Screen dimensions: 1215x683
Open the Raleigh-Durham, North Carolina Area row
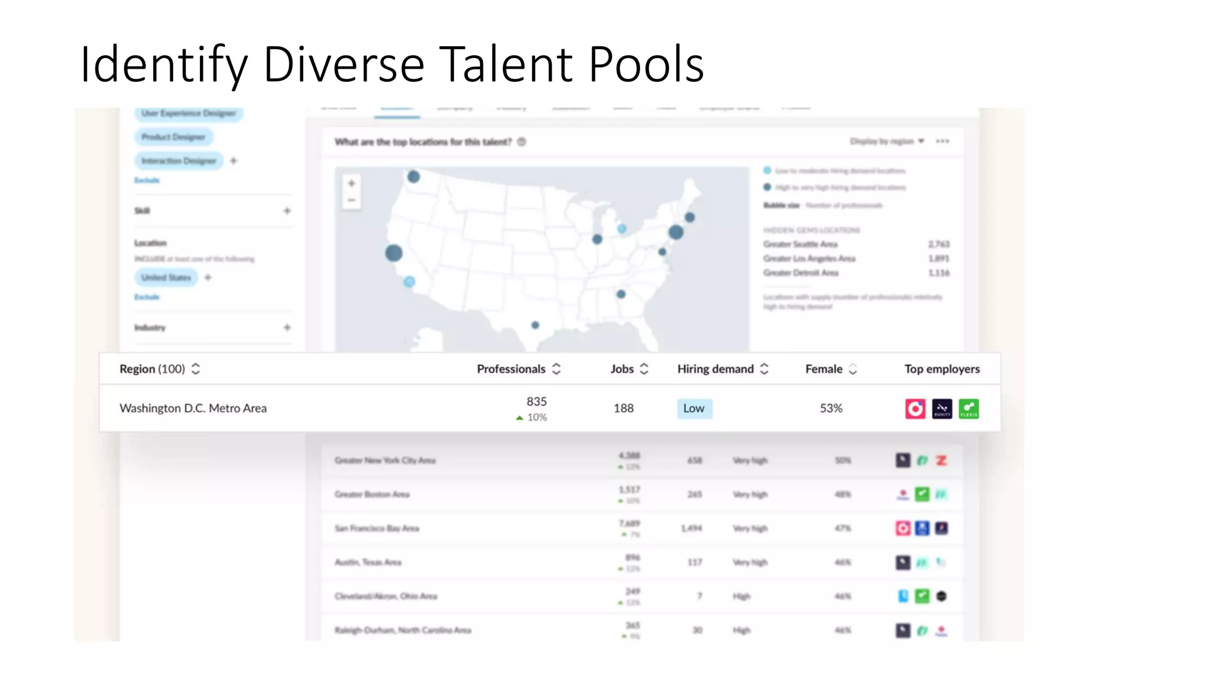point(642,630)
